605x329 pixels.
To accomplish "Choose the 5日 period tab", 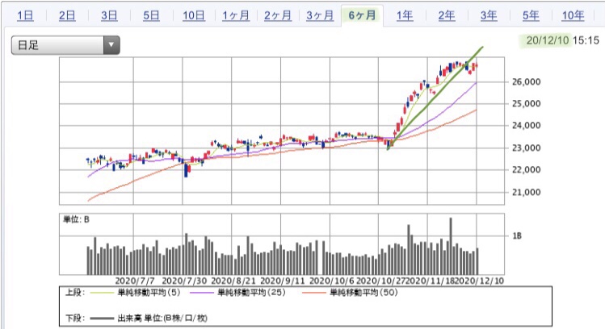I will tap(151, 15).
